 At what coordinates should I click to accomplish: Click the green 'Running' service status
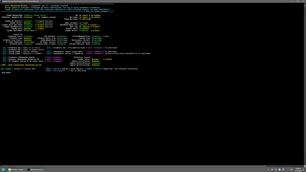tap(41, 23)
